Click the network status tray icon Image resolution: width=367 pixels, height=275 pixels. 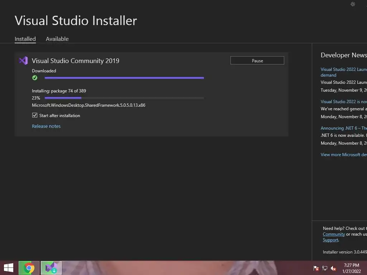[x=325, y=268]
